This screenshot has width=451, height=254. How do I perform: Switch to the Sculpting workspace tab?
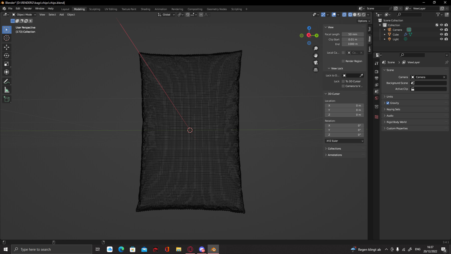tap(94, 9)
